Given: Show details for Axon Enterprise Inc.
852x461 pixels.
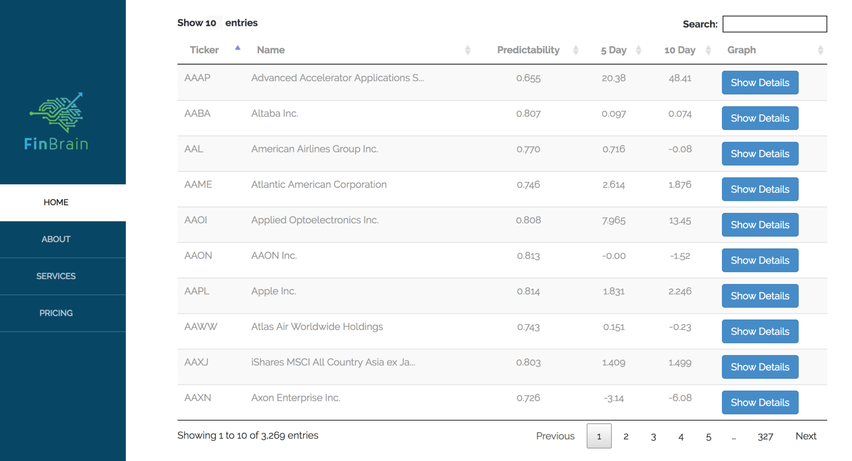Looking at the screenshot, I should 760,402.
